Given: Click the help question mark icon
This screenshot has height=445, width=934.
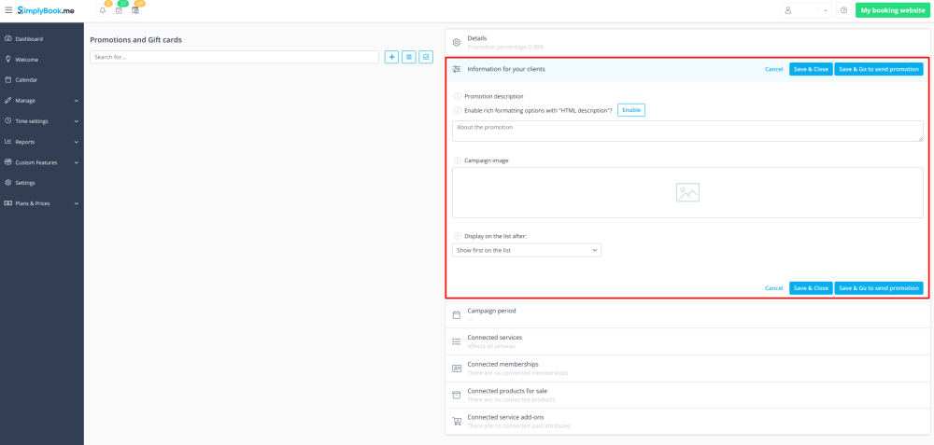Looking at the screenshot, I should [843, 10].
